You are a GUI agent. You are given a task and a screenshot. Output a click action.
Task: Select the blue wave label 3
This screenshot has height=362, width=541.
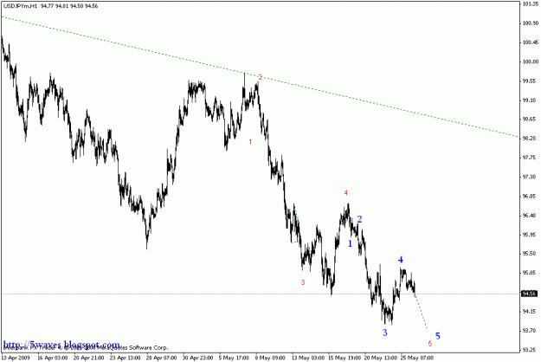385,333
